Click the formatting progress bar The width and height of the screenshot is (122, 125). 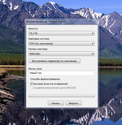pyautogui.click(x=62, y=96)
